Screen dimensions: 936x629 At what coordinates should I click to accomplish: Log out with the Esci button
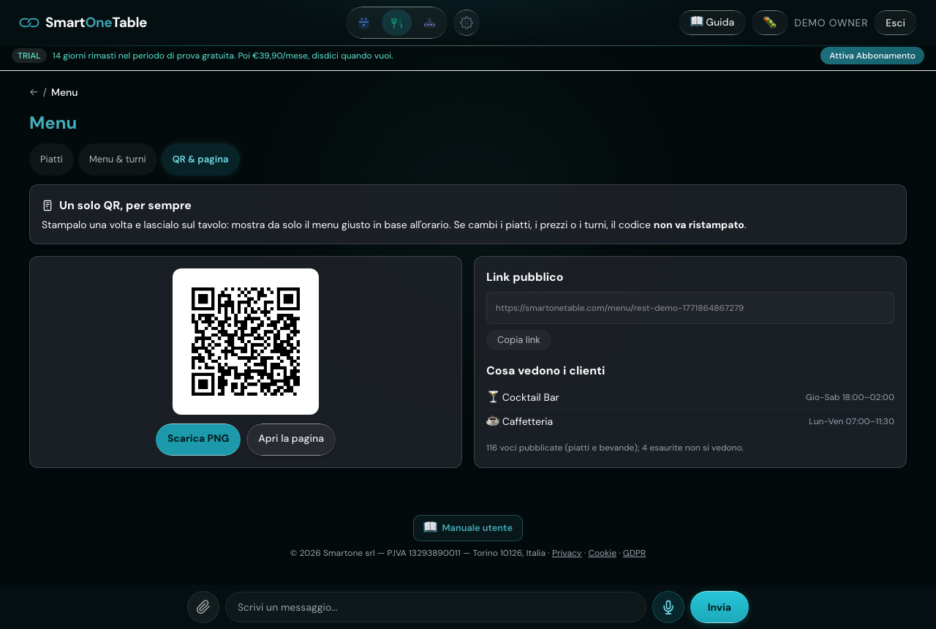coord(895,23)
